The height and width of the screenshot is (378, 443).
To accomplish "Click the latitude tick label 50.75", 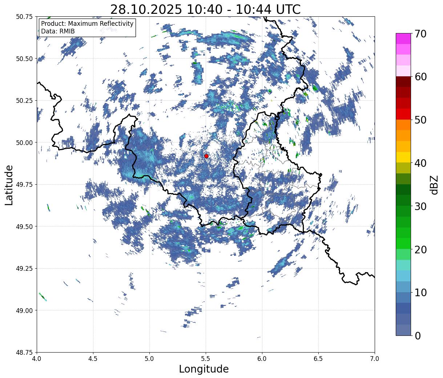I will pyautogui.click(x=24, y=17).
